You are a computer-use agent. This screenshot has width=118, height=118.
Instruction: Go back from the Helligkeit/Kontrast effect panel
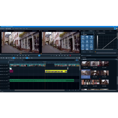click(x=96, y=33)
